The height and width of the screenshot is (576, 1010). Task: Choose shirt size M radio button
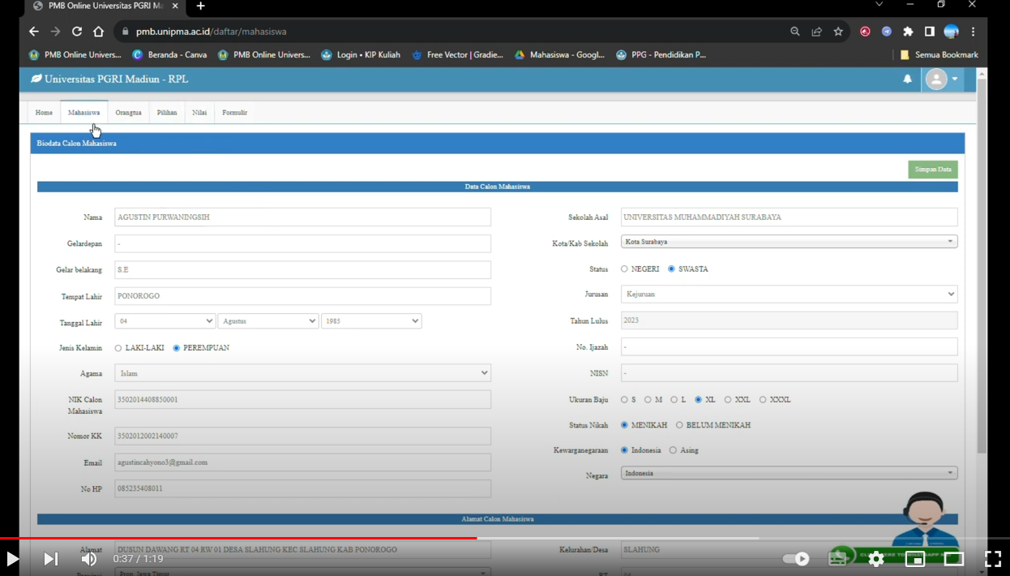point(648,400)
